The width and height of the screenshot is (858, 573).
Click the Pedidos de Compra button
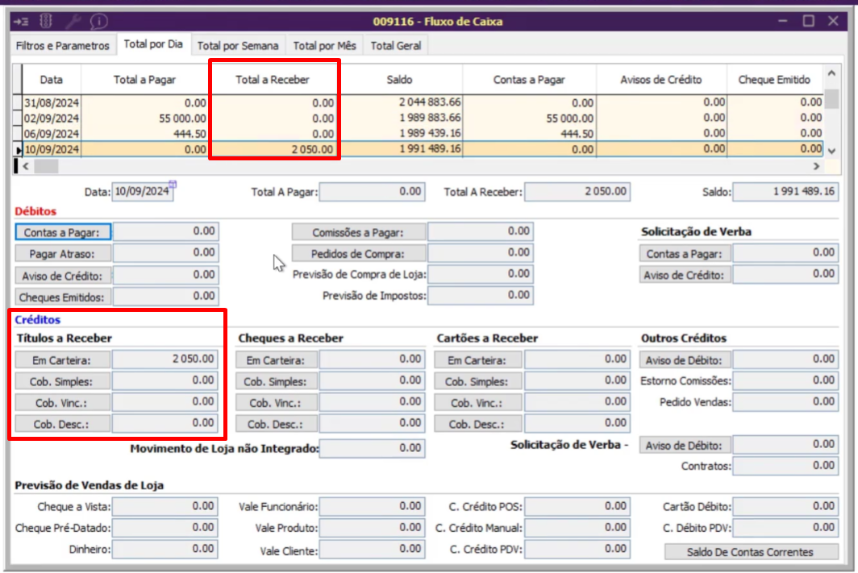[358, 254]
